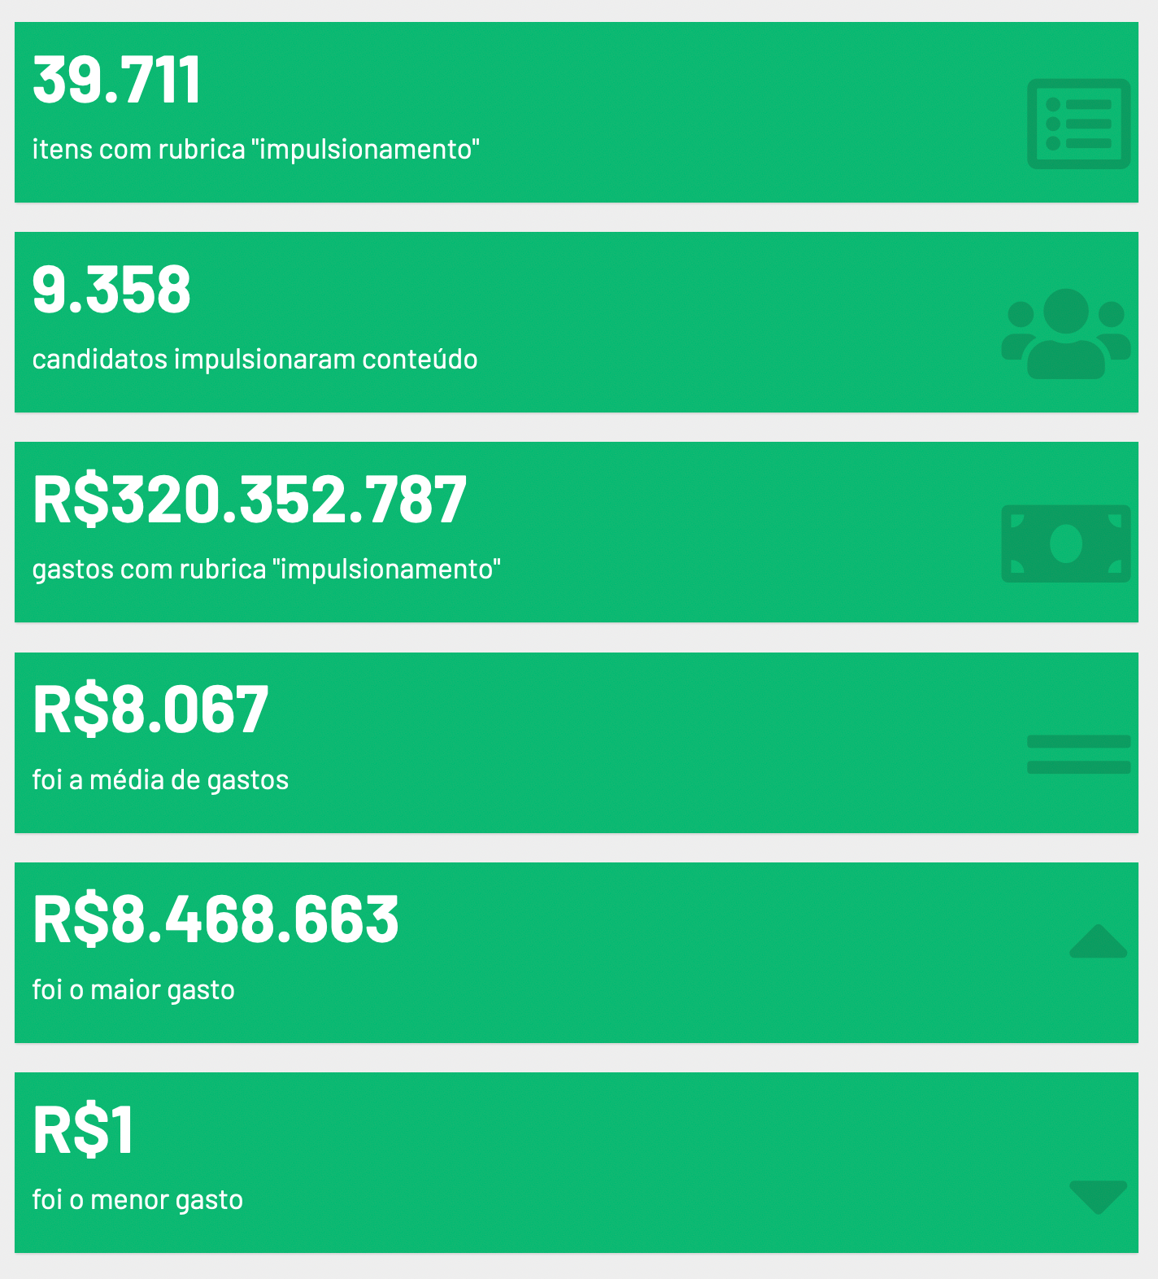Screen dimensions: 1158x1279
Task: Click the upward triangle icon
Action: pyautogui.click(x=1098, y=941)
